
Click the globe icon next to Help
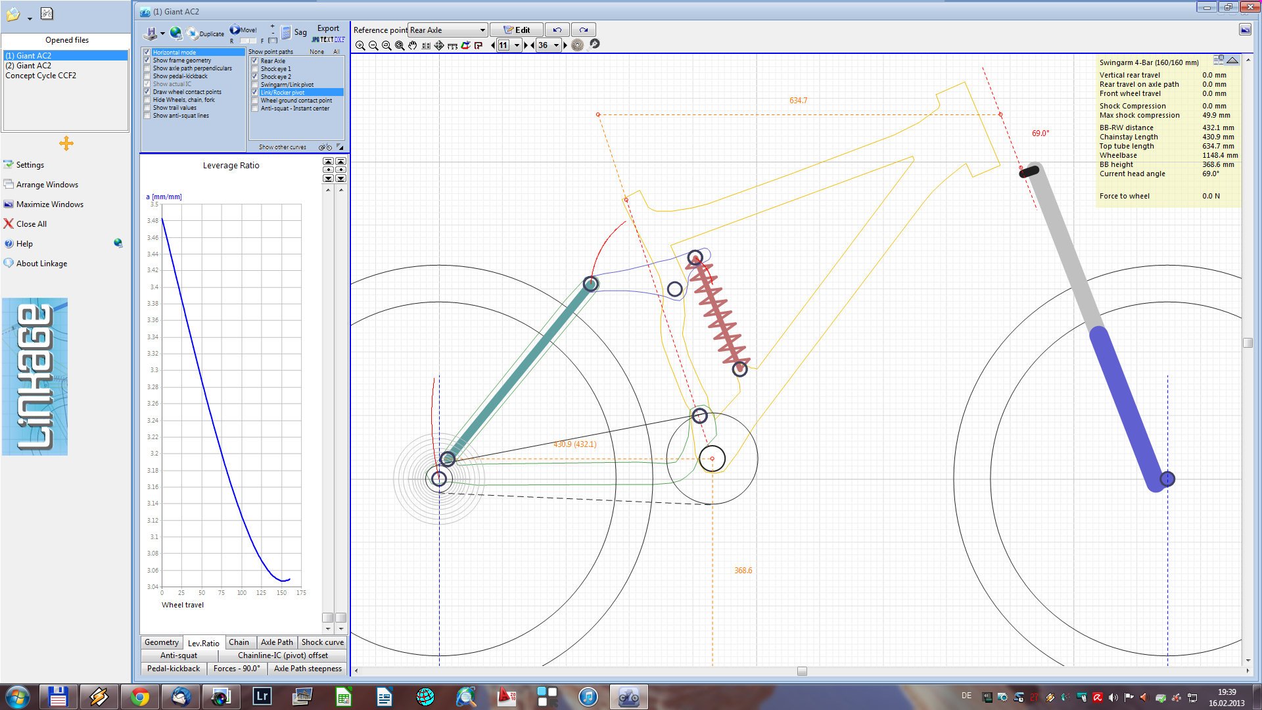pos(118,243)
